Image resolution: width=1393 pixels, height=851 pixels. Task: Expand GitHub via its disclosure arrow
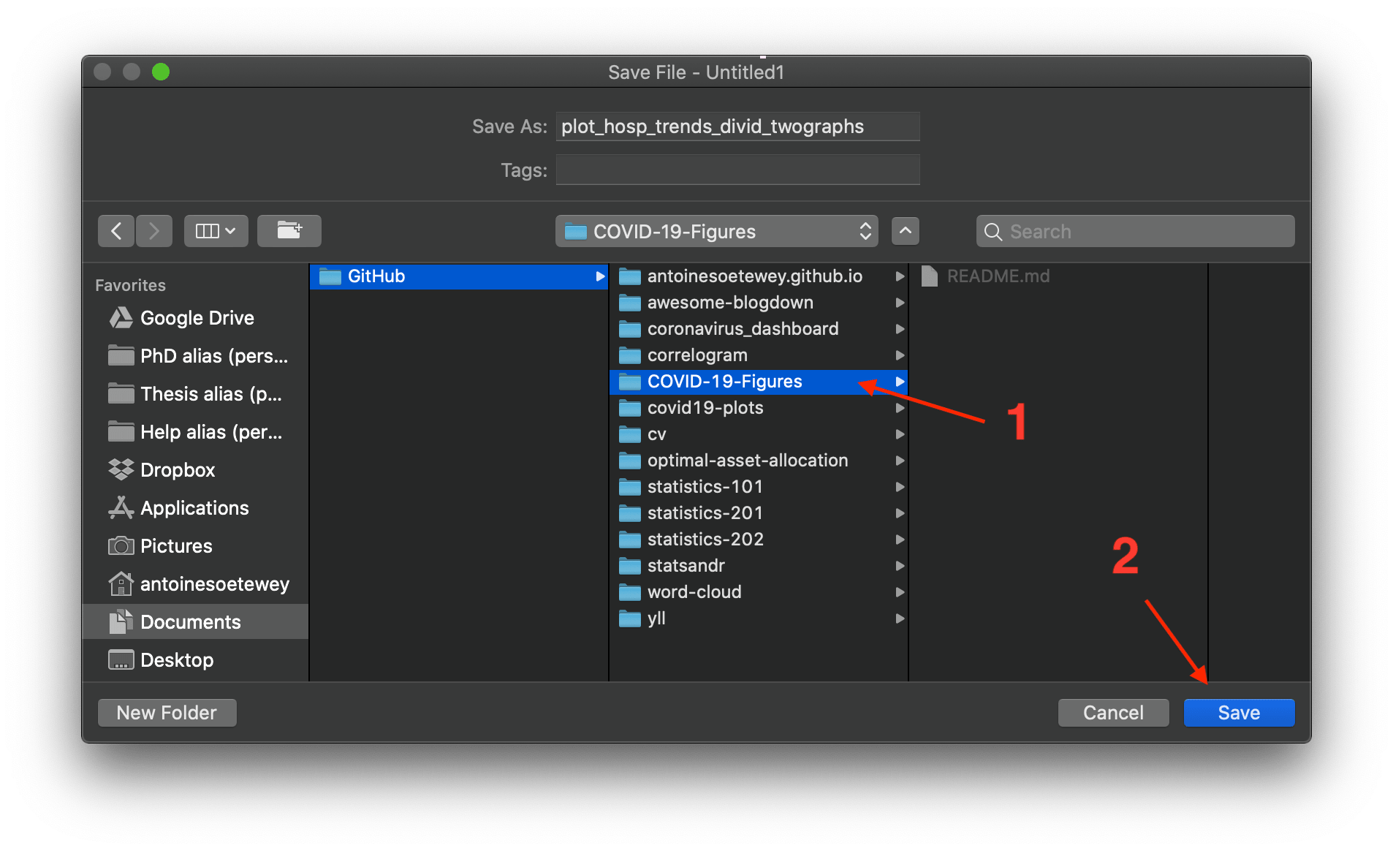(x=600, y=276)
